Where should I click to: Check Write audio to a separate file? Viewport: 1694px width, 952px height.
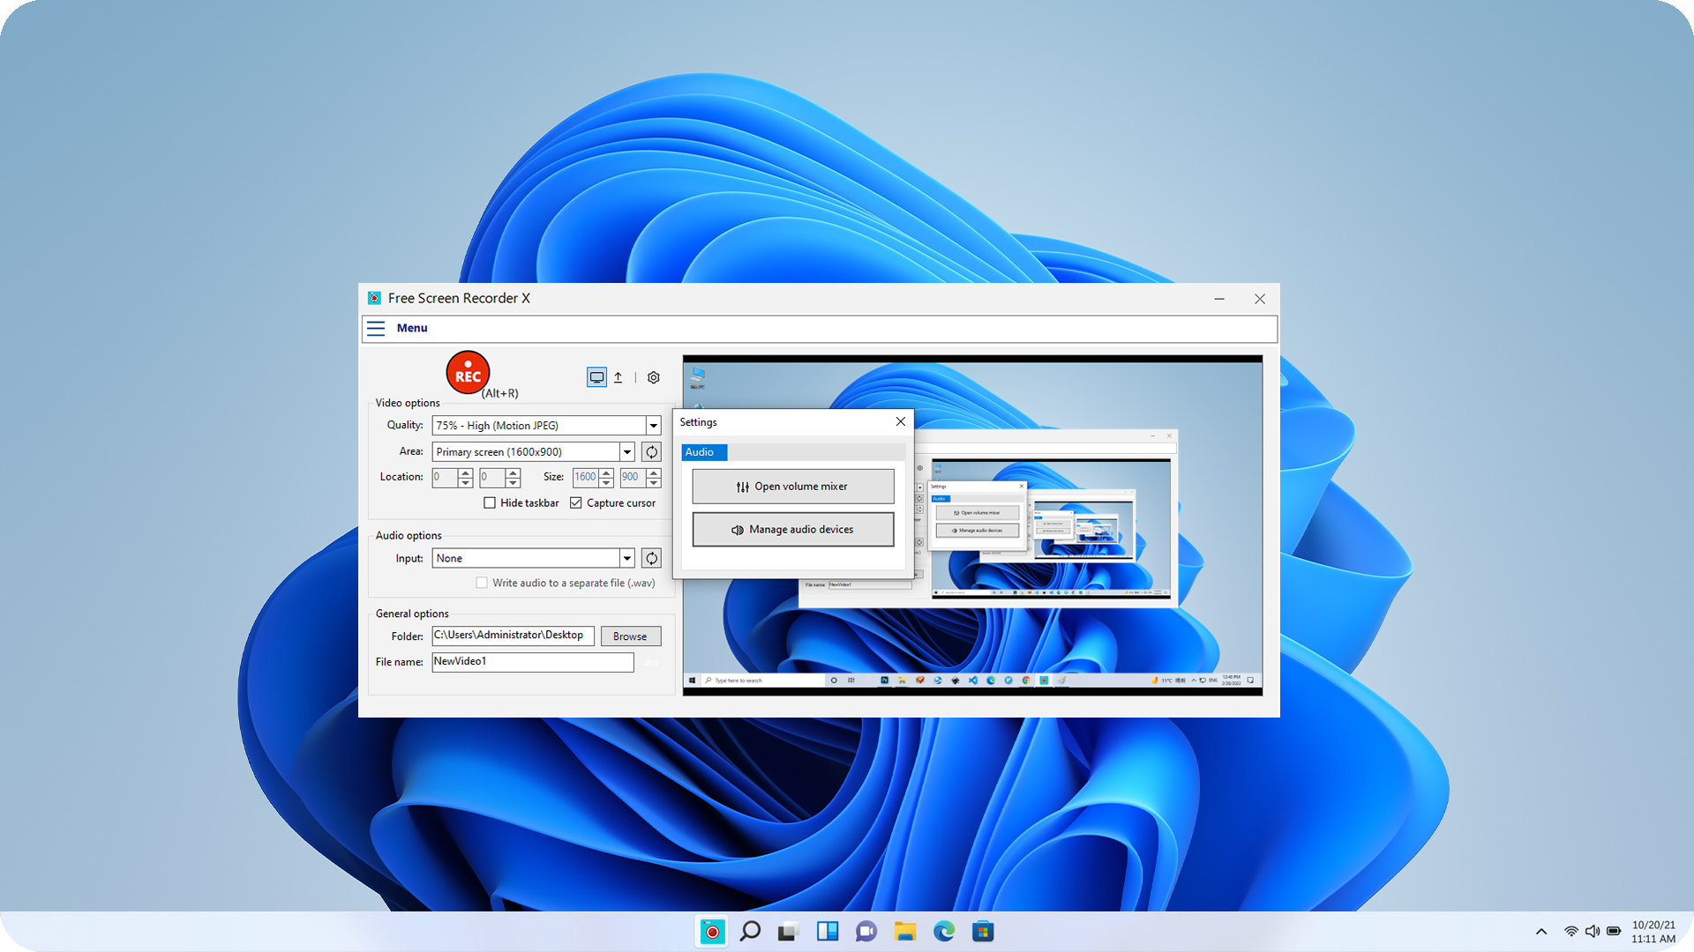tap(482, 583)
